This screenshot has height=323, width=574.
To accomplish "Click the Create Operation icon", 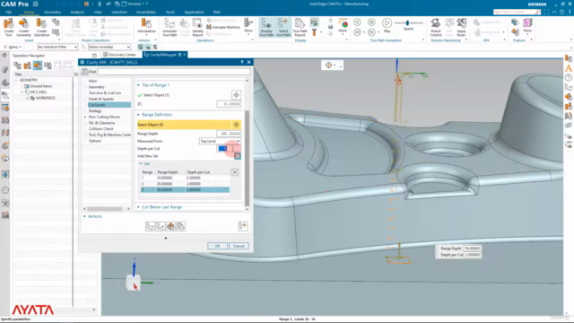I will (x=41, y=27).
